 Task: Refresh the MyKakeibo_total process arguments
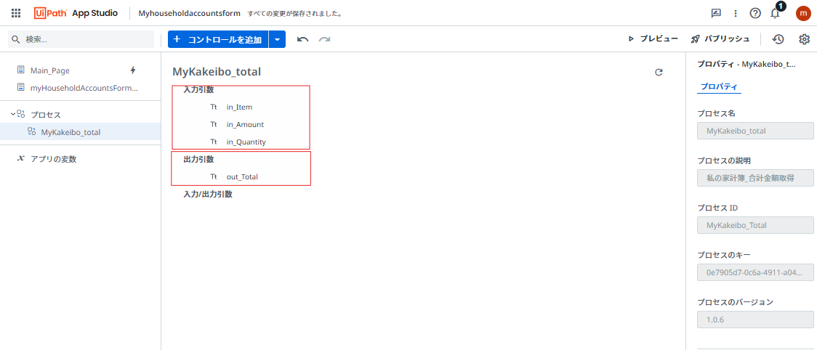pos(659,73)
